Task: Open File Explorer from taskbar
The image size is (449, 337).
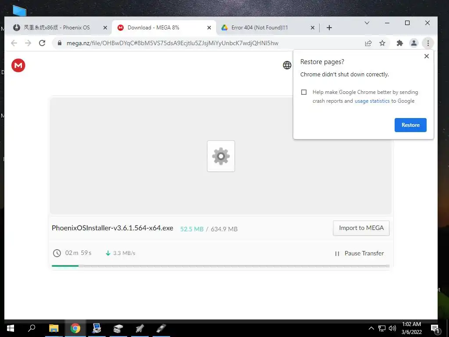Action: (x=53, y=328)
